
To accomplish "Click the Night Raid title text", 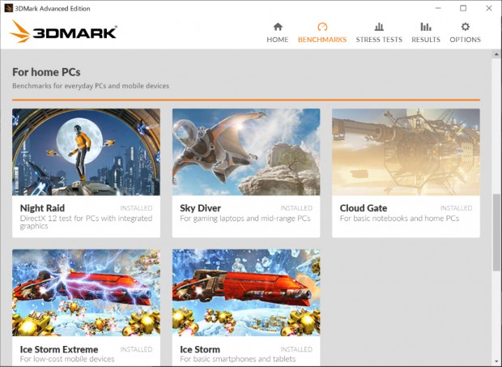I will (x=42, y=208).
